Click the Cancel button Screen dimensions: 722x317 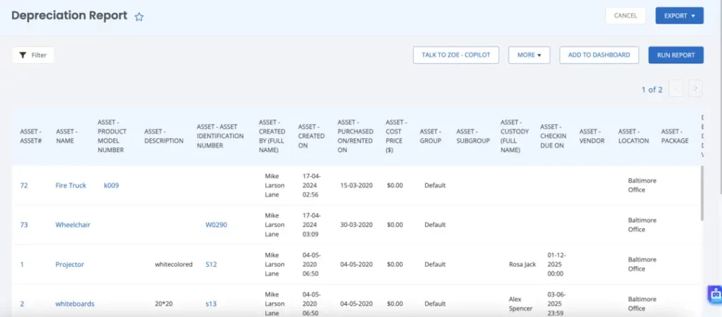(625, 15)
